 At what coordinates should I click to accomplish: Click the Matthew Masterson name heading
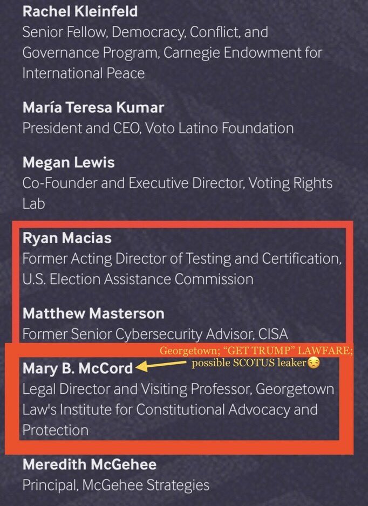click(93, 313)
